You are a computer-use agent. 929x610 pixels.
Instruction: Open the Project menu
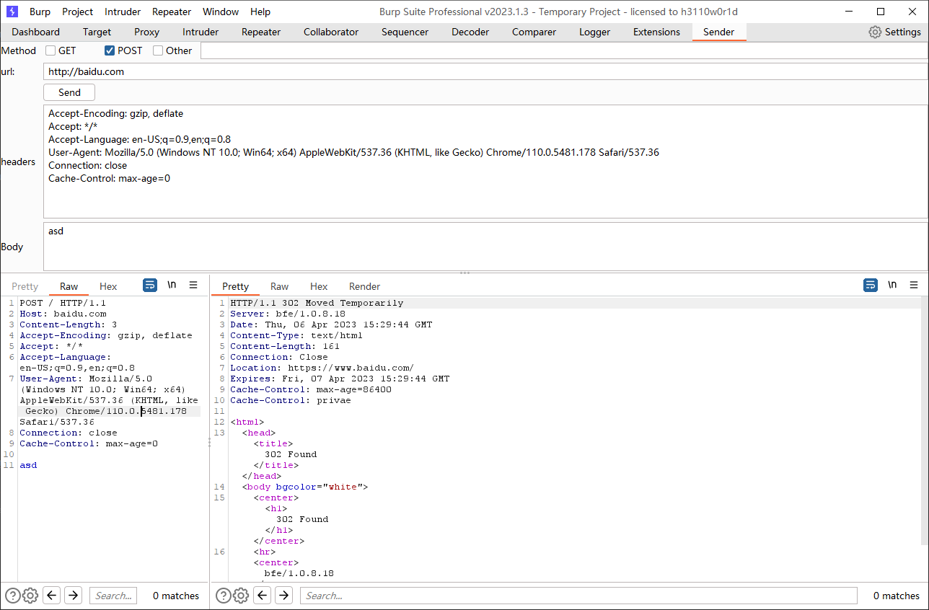coord(77,12)
